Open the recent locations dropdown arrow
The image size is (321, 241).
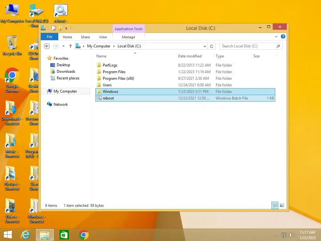(x=63, y=46)
